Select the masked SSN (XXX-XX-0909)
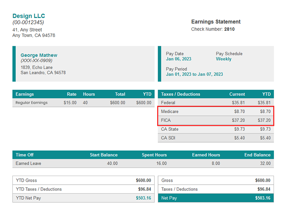 pos(37,60)
